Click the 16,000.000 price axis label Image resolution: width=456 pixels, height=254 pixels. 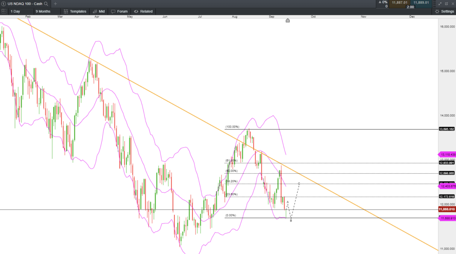(447, 27)
